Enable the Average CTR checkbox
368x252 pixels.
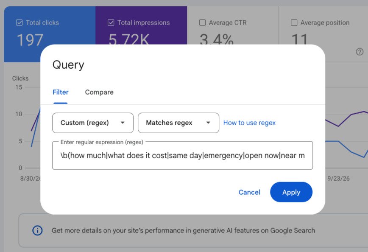202,23
